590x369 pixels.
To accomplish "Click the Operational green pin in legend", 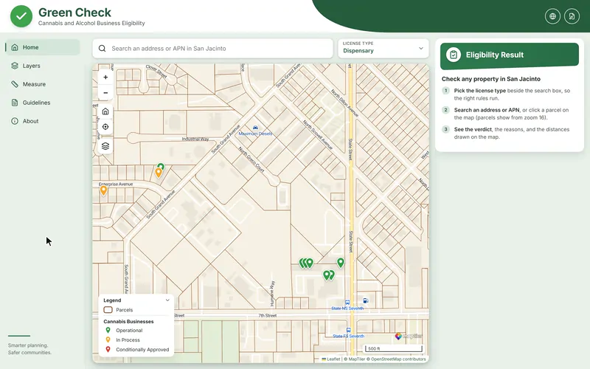I will coord(108,330).
